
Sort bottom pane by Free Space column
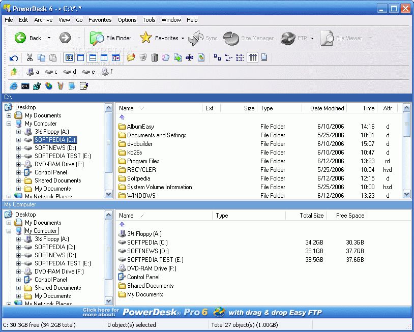[x=347, y=216]
